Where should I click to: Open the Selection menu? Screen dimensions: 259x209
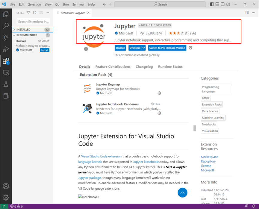click(34, 4)
